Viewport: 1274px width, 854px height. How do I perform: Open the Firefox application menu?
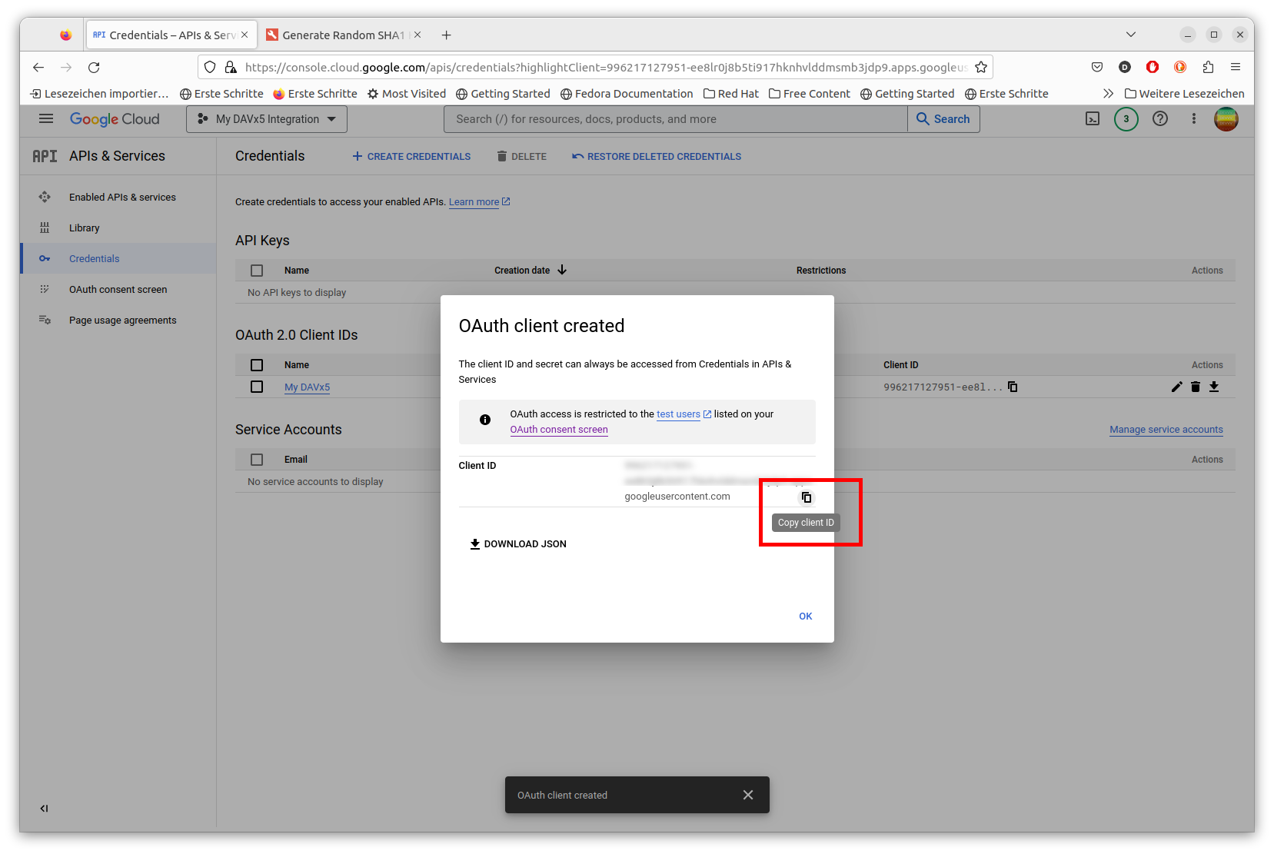click(x=1236, y=67)
